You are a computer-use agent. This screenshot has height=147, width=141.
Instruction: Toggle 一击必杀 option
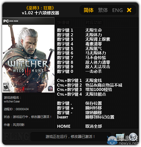click(94, 71)
